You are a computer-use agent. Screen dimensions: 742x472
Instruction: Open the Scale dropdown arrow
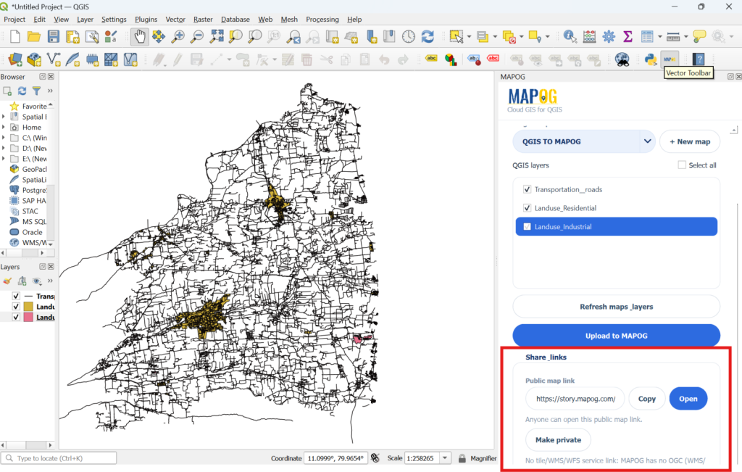445,458
